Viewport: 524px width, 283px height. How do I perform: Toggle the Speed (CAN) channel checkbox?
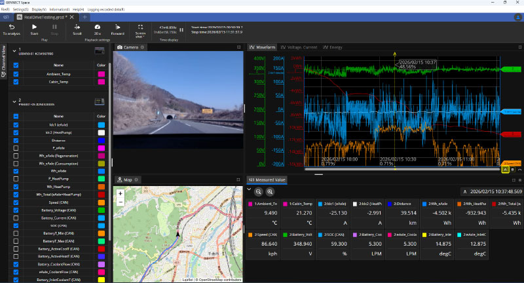16,202
